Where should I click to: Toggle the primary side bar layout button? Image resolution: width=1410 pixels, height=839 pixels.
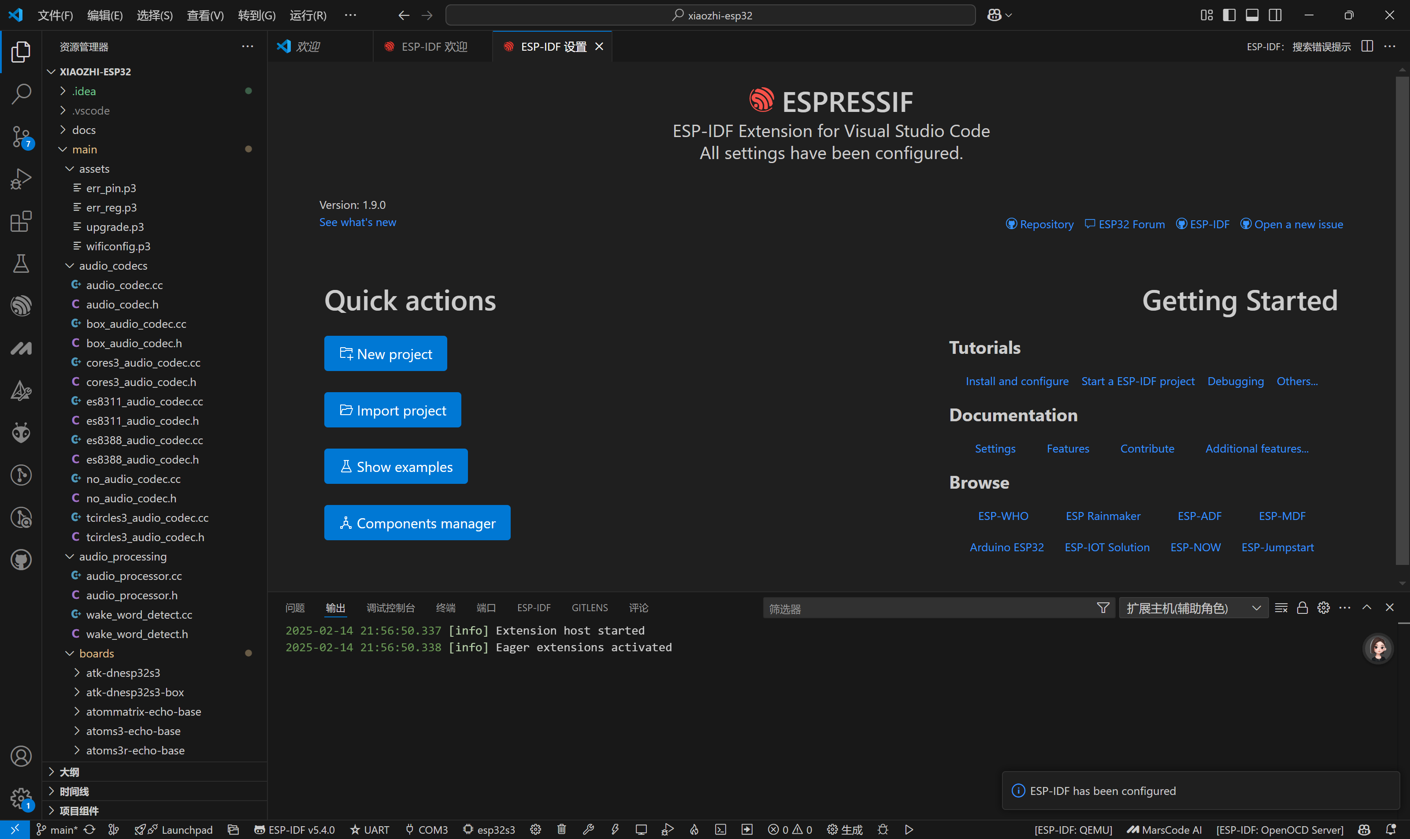tap(1228, 15)
